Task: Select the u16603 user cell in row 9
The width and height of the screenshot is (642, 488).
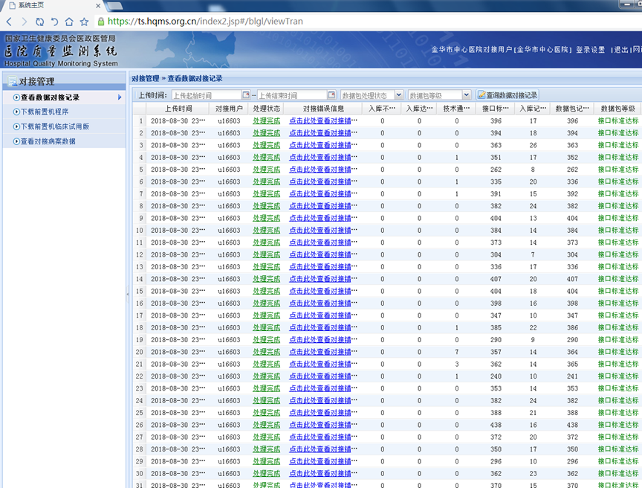Action: (x=229, y=219)
